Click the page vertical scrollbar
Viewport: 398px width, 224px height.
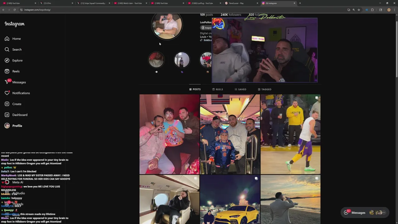(x=396, y=47)
